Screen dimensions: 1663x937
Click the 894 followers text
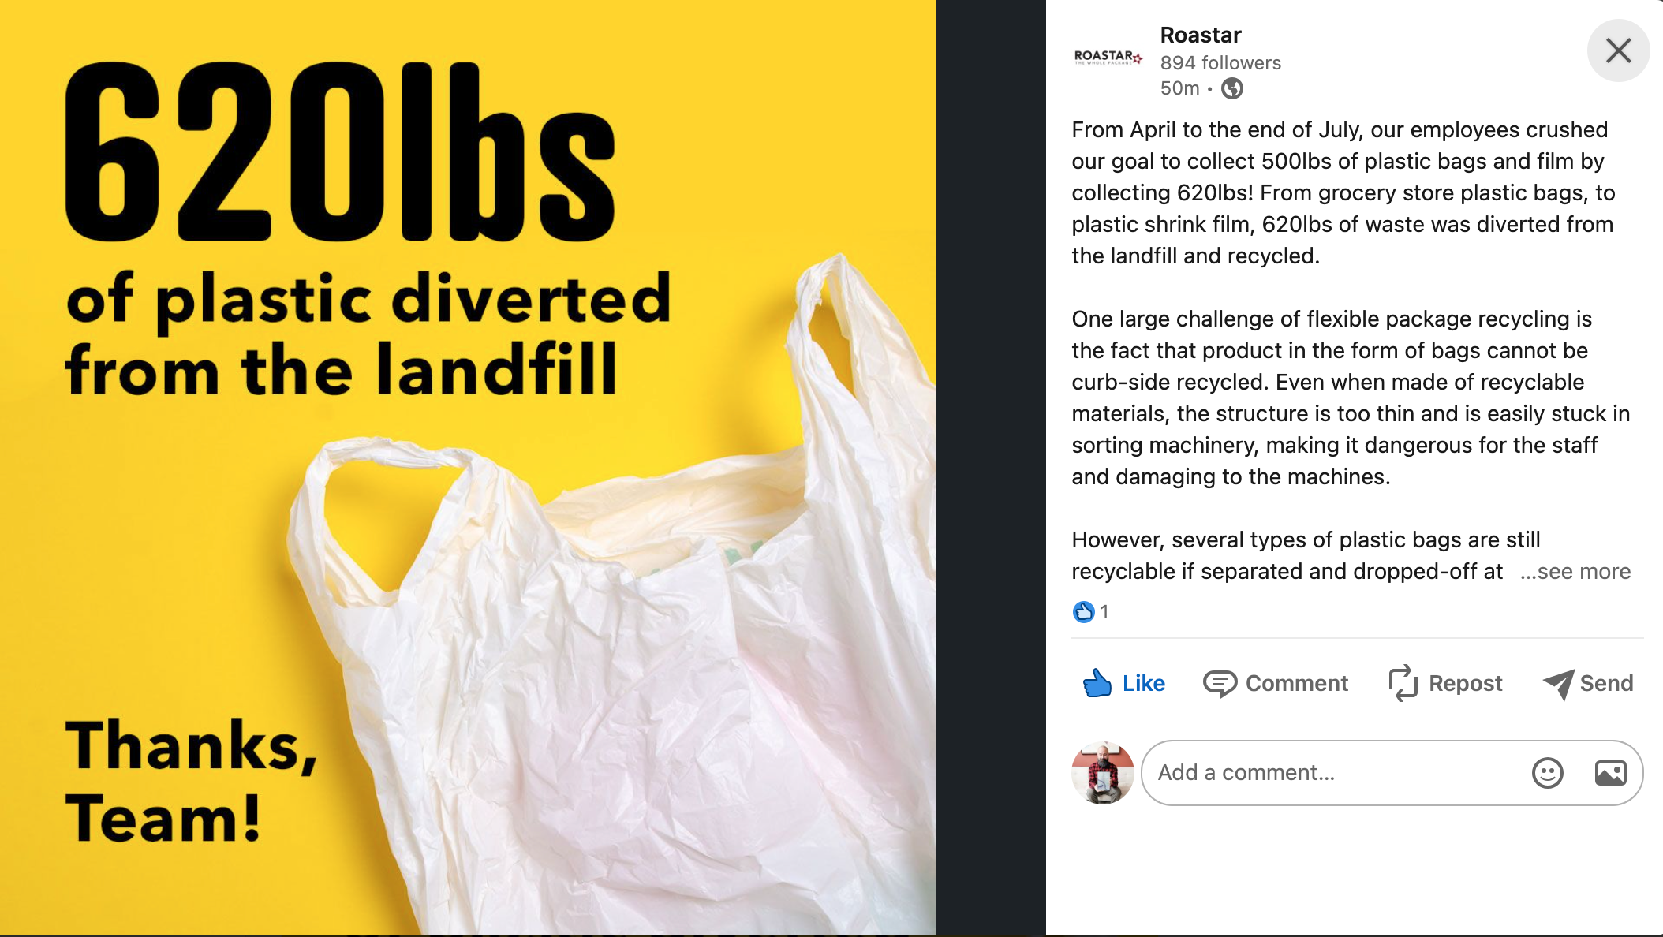pyautogui.click(x=1220, y=62)
